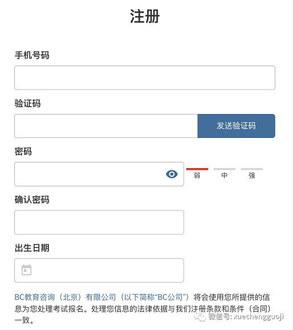
Task: Focus the 确认密码 confirm password field
Action: [99, 222]
